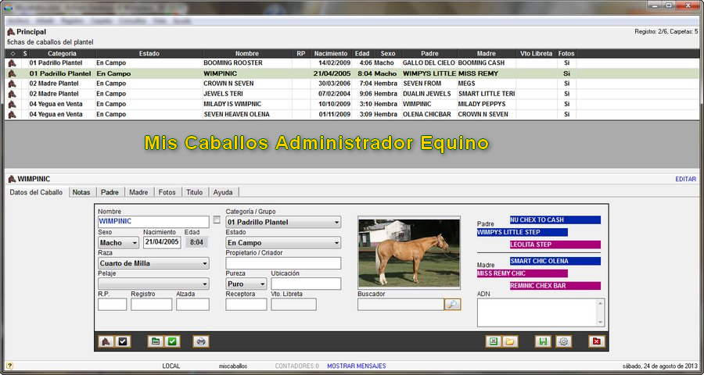Click the Buscador search field

[400, 305]
